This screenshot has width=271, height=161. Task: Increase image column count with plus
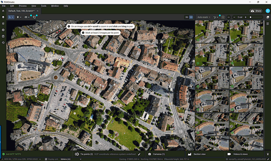click(245, 17)
